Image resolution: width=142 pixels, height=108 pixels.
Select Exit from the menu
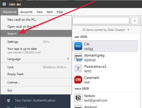36,90
